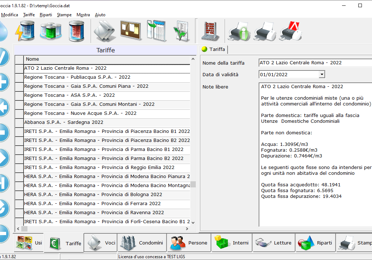372x260 pixels.
Task: Select row Nuove Acque S.P.A. - 2022
Action: (107, 113)
